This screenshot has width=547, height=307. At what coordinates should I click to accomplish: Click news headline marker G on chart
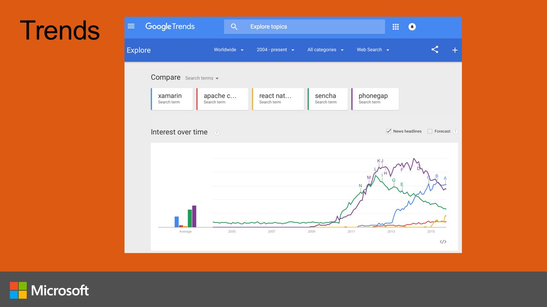pos(394,180)
